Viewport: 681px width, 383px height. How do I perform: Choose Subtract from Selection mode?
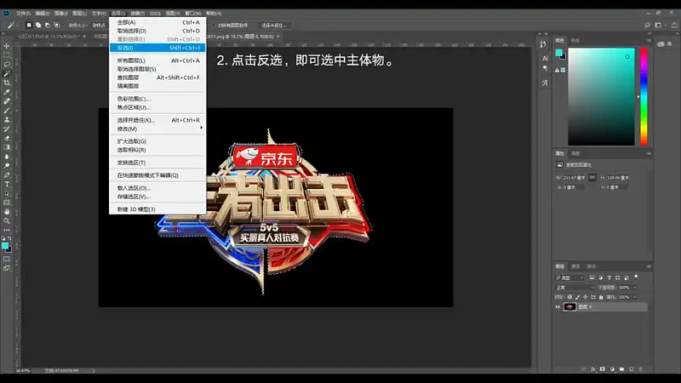tap(48, 26)
